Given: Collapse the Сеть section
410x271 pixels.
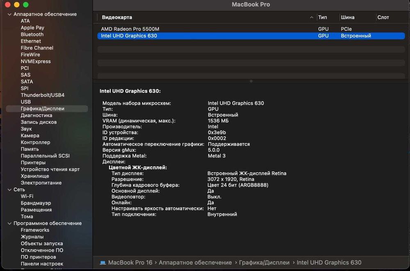Looking at the screenshot, I should click(x=9, y=190).
